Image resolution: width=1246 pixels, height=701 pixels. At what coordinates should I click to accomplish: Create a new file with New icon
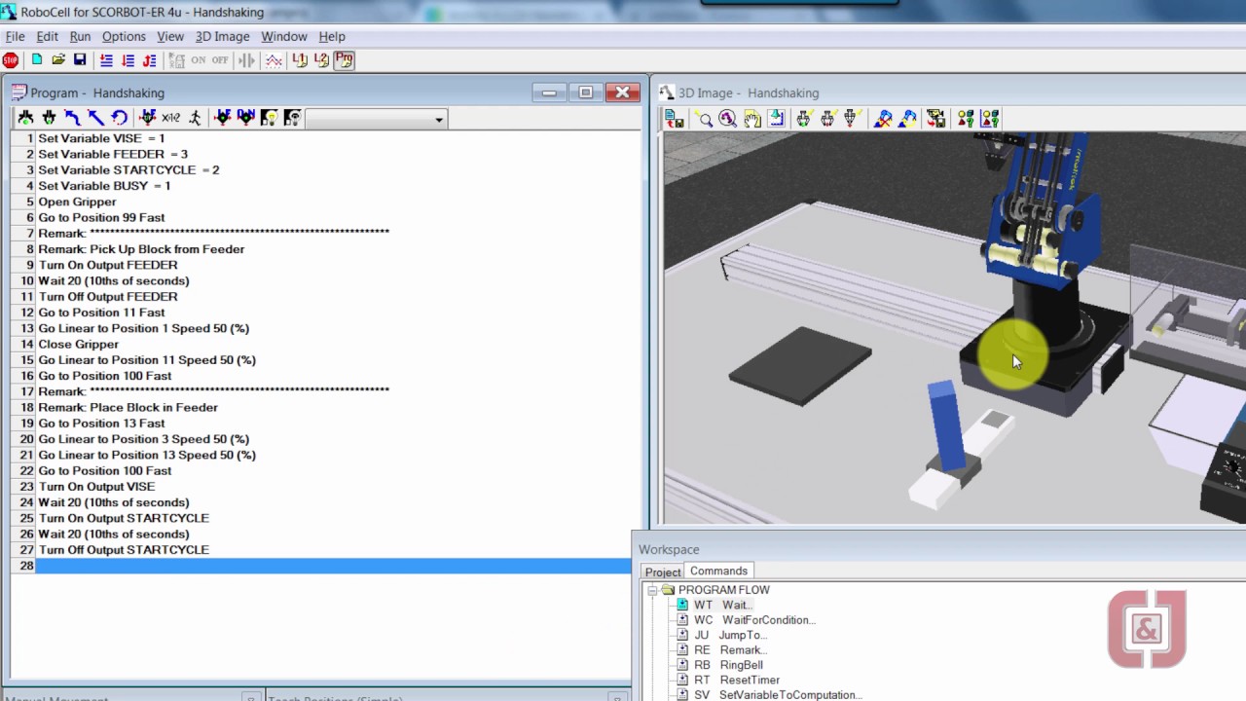[37, 60]
